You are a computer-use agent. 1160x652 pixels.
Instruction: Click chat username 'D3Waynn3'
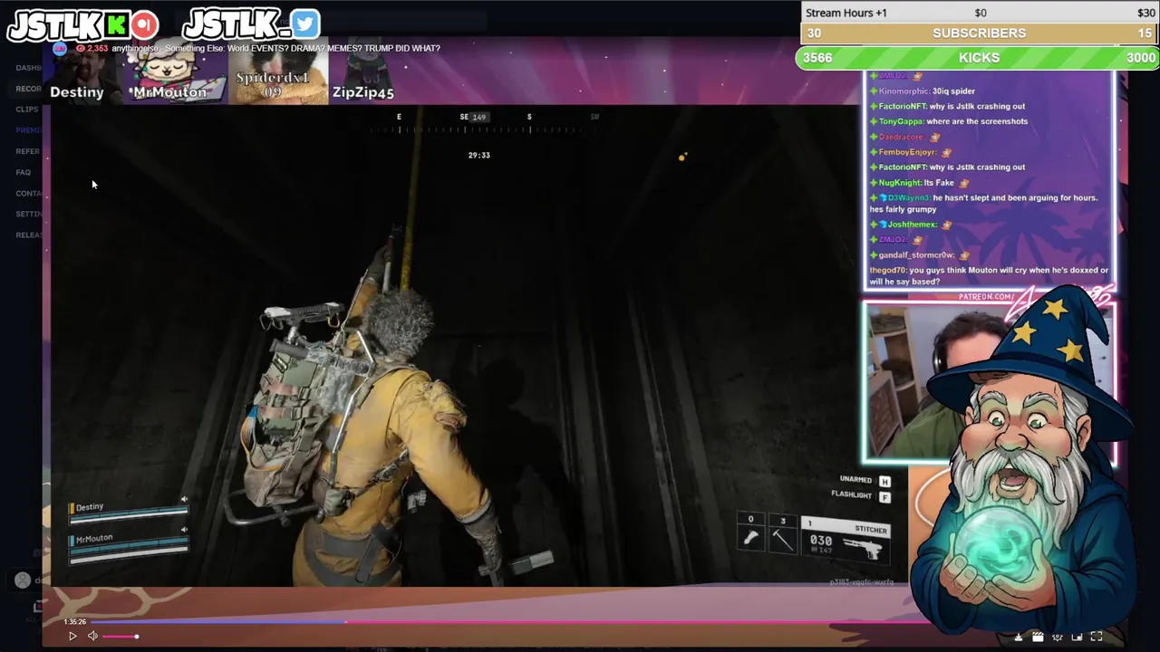[908, 197]
